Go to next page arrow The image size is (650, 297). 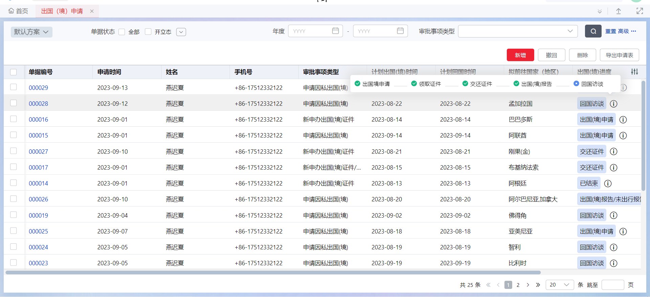click(528, 285)
